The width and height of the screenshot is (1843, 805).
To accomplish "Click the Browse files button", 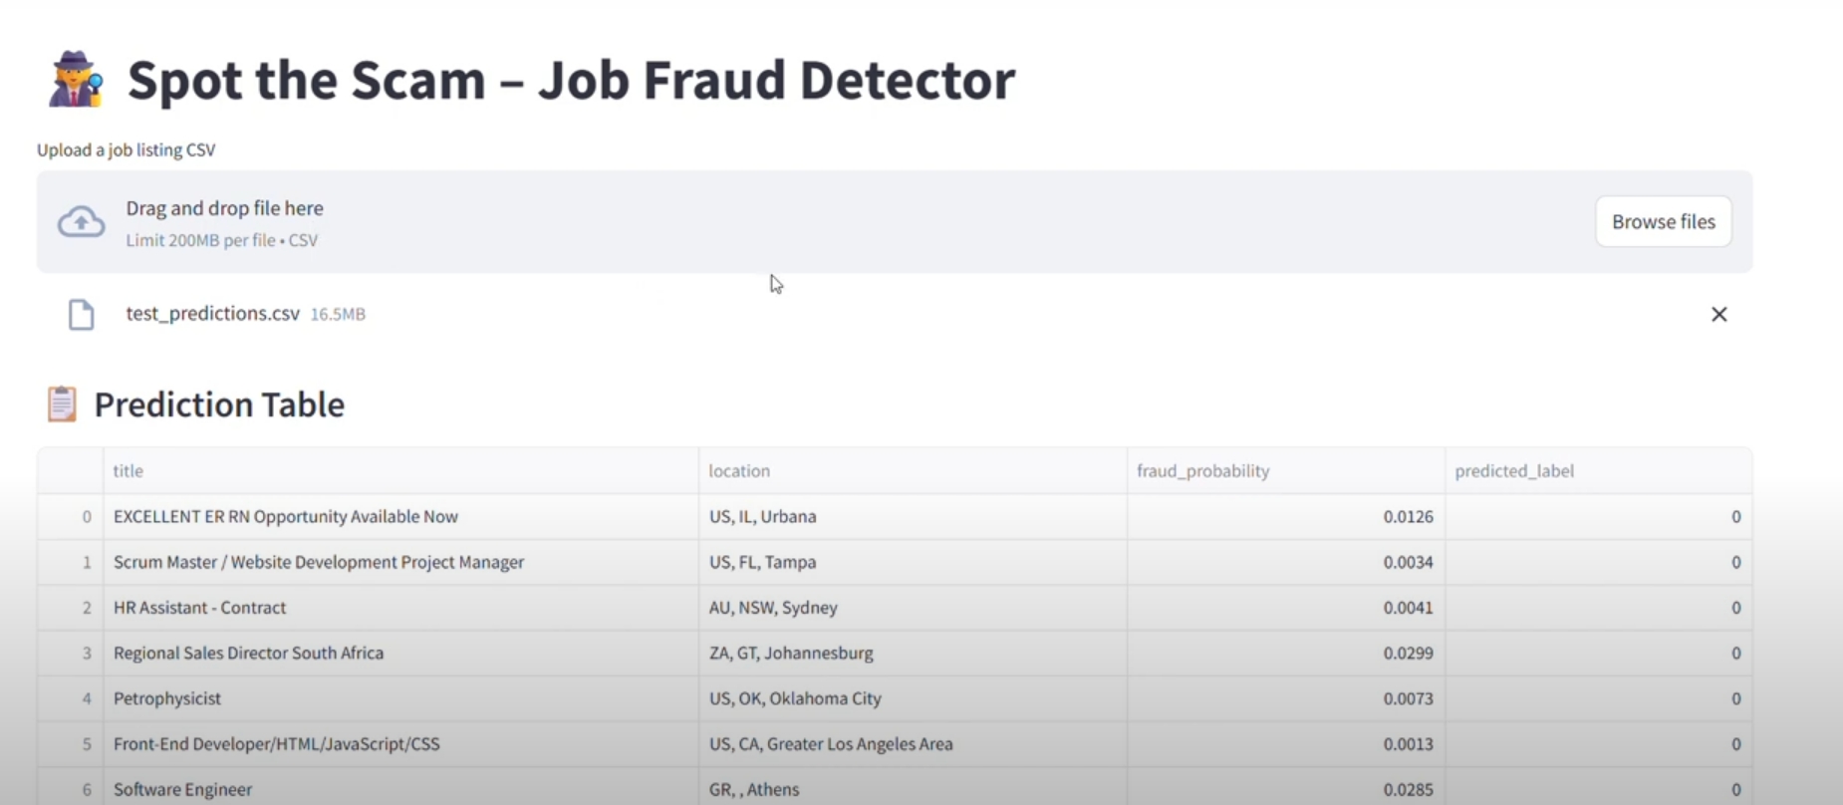I will click(x=1663, y=221).
